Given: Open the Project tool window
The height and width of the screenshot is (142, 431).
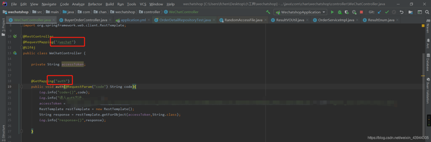Looking at the screenshot, I should point(3,27).
